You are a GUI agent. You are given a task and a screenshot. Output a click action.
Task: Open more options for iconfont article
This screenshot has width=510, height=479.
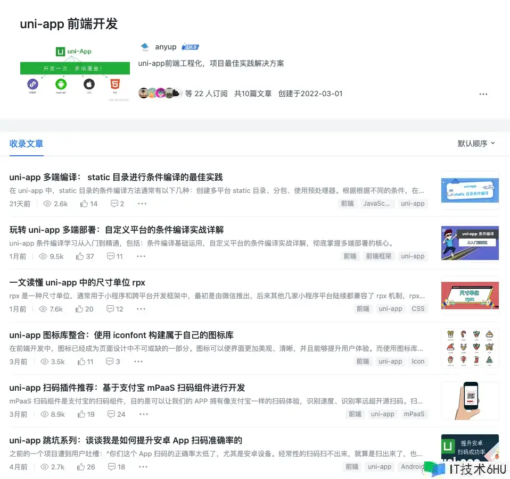tap(138, 362)
